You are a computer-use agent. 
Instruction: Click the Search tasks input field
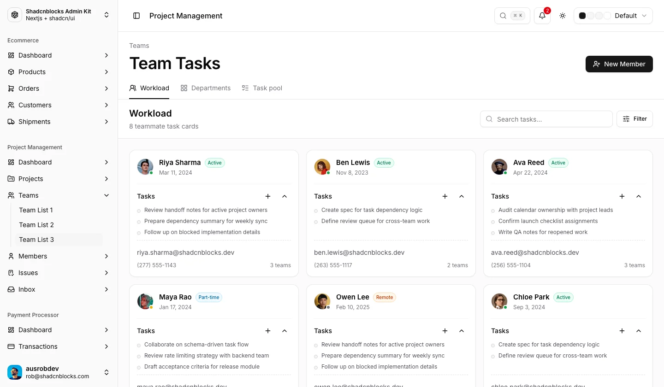pos(546,119)
